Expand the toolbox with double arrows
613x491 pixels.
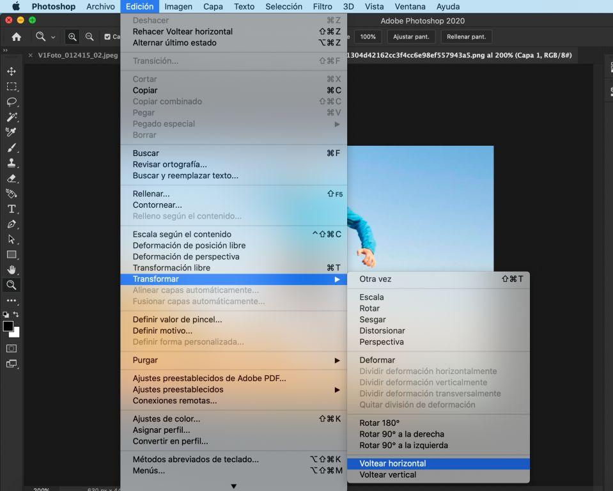click(5, 50)
